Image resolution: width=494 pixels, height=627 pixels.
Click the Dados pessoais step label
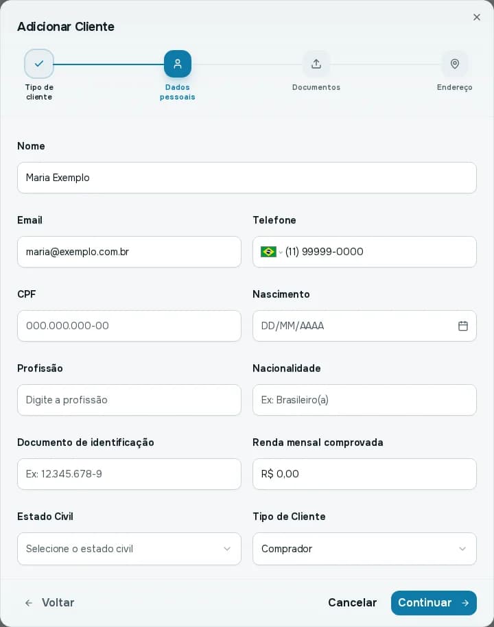(x=178, y=92)
